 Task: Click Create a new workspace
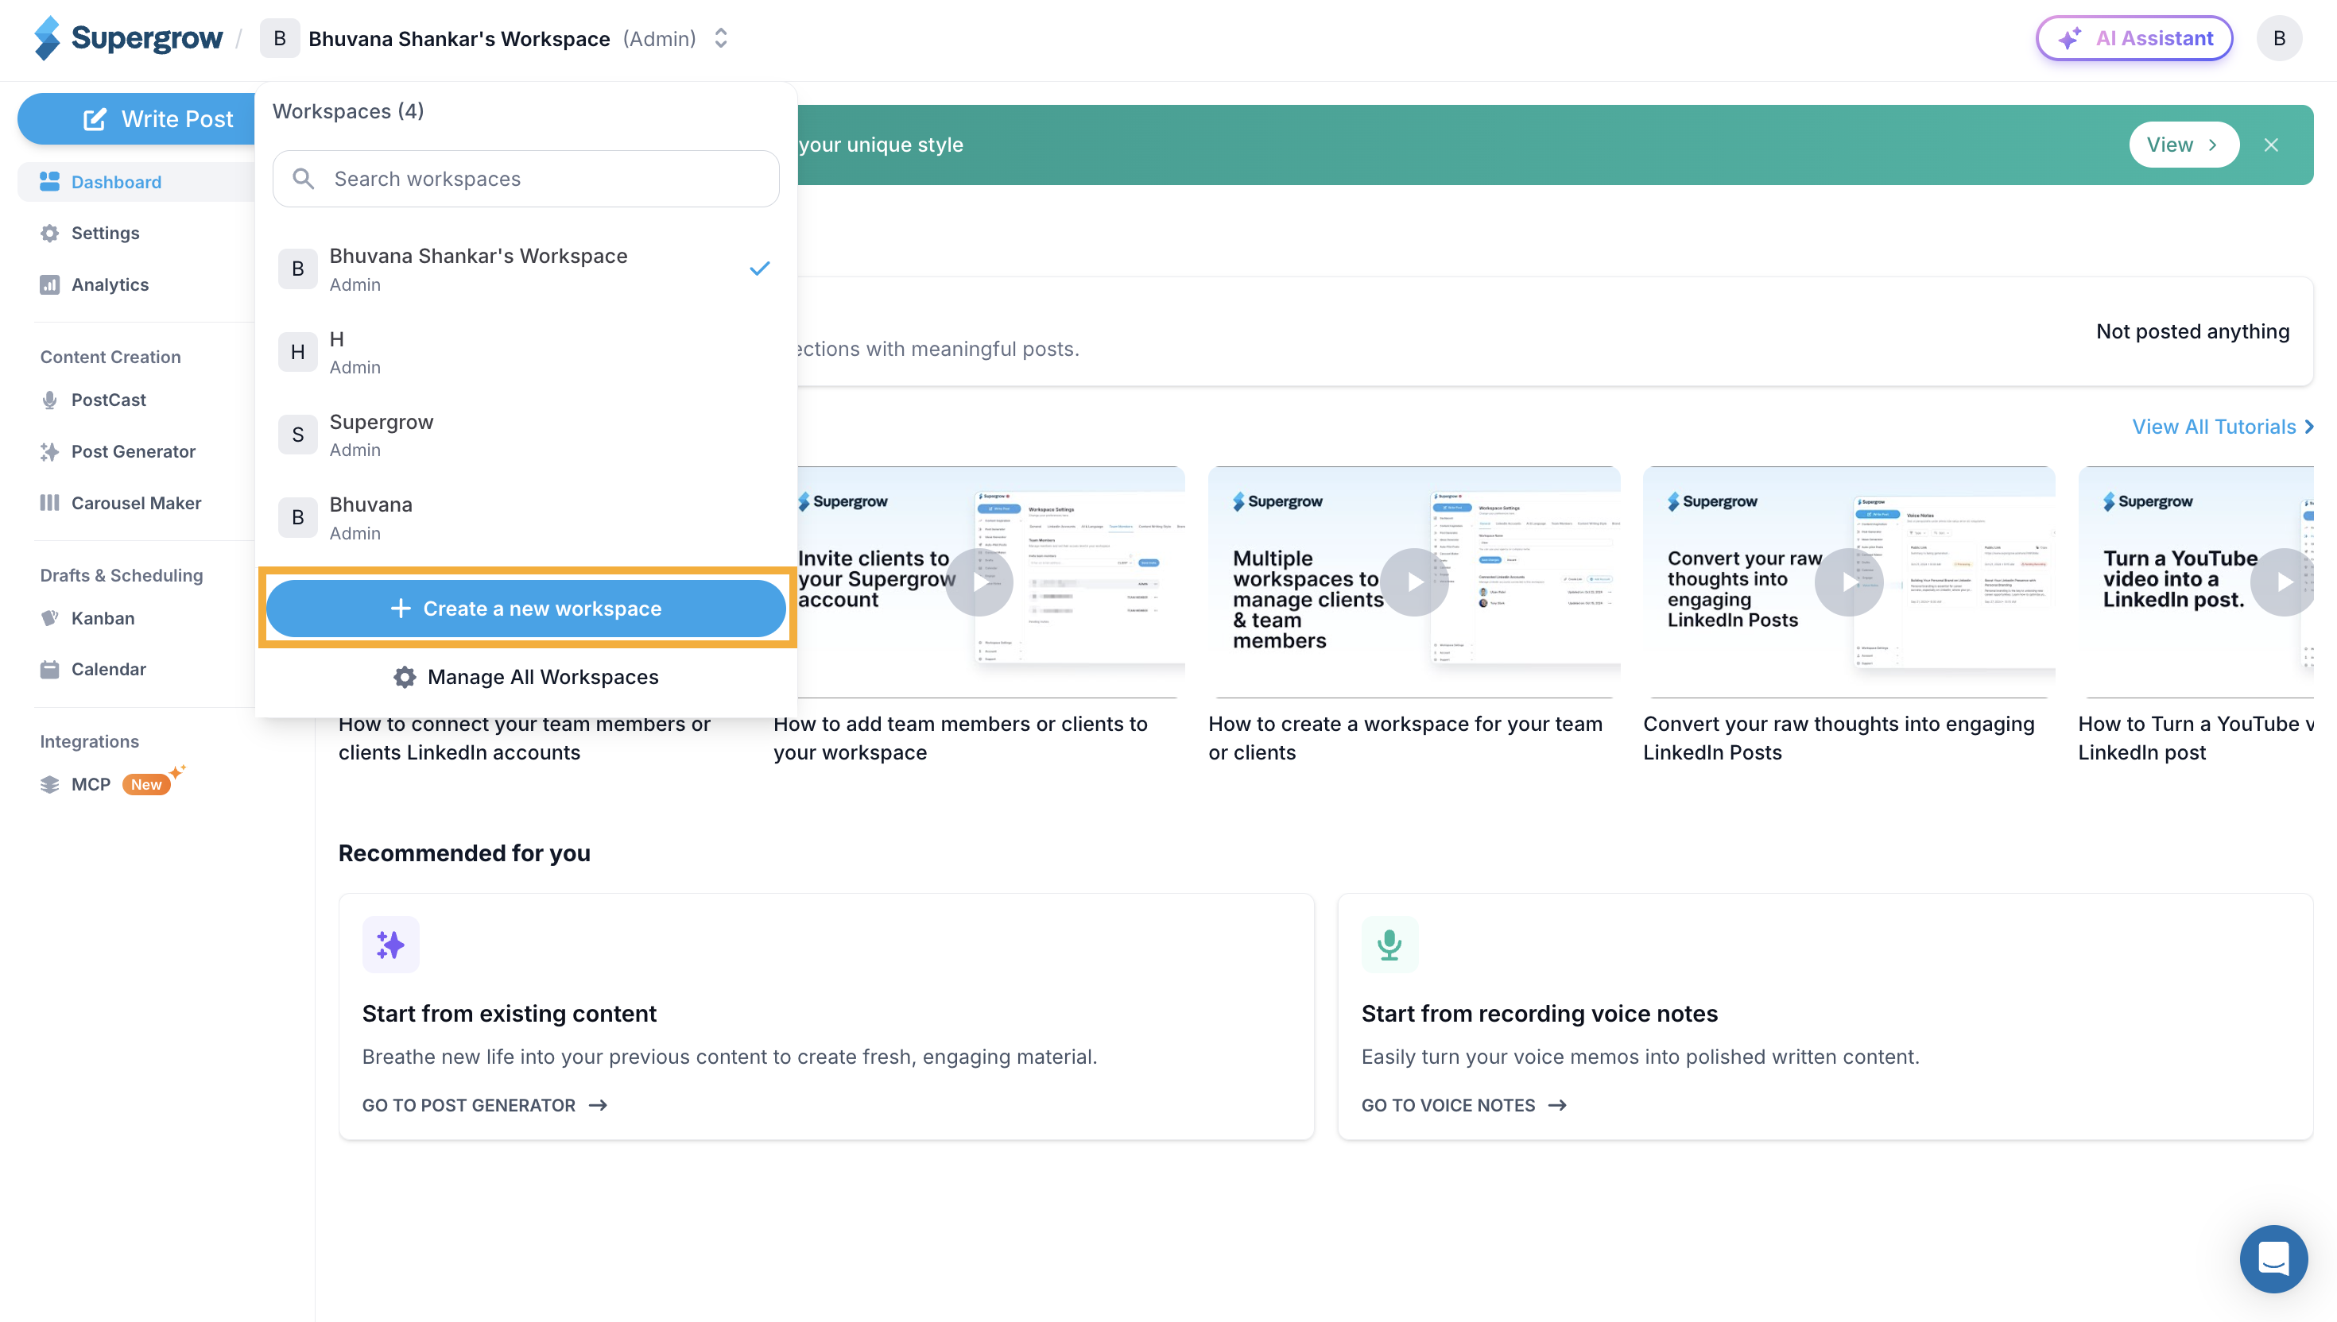(x=526, y=609)
